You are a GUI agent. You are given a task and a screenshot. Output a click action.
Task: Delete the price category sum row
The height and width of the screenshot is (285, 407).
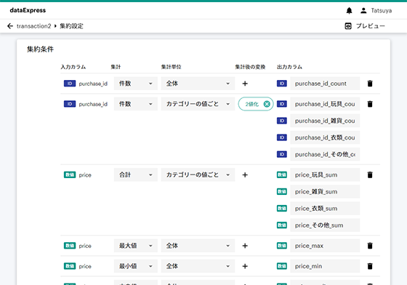pos(370,174)
